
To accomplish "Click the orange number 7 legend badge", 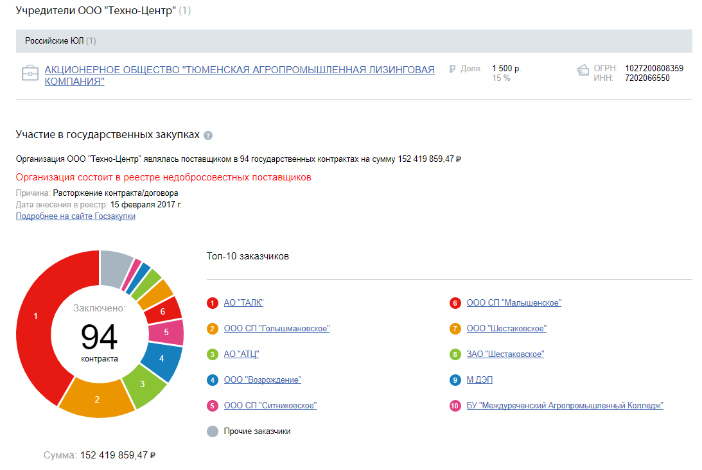I will point(455,329).
